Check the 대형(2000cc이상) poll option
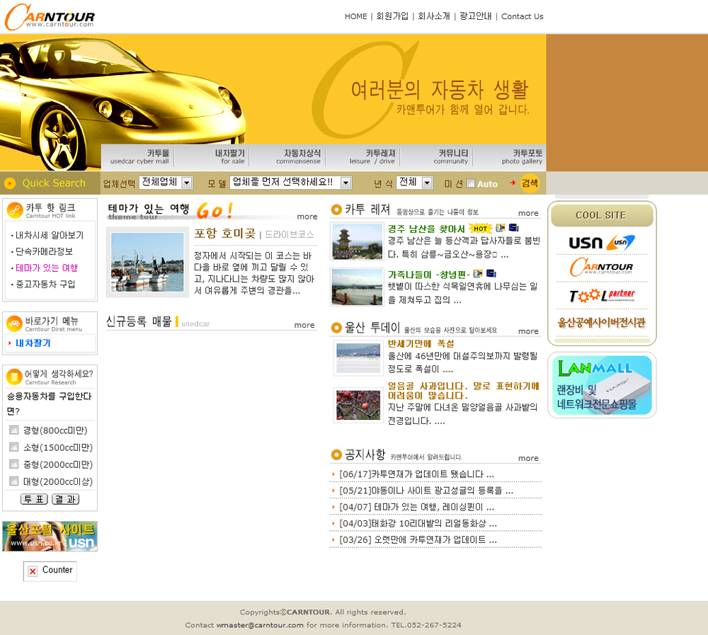Image resolution: width=708 pixels, height=635 pixels. click(13, 481)
